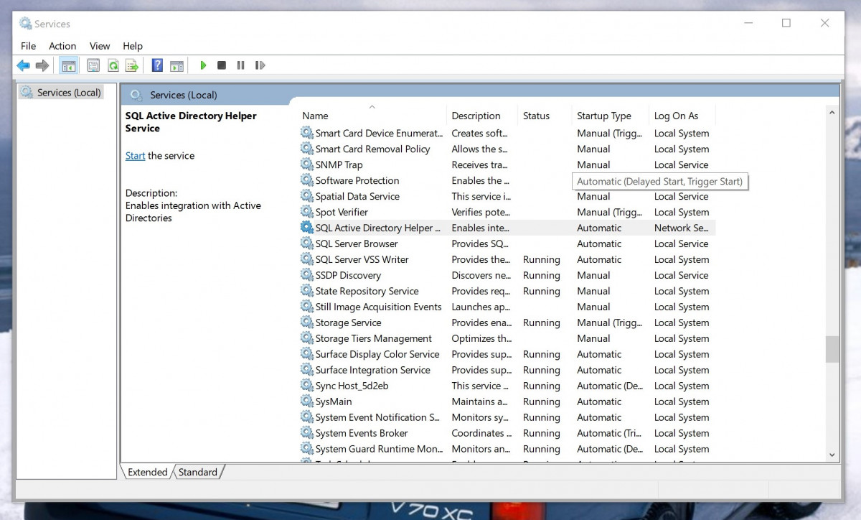The height and width of the screenshot is (520, 861).
Task: Click the Restart Service toolbar icon
Action: (x=260, y=65)
